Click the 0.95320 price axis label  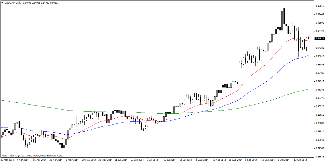click(x=320, y=31)
